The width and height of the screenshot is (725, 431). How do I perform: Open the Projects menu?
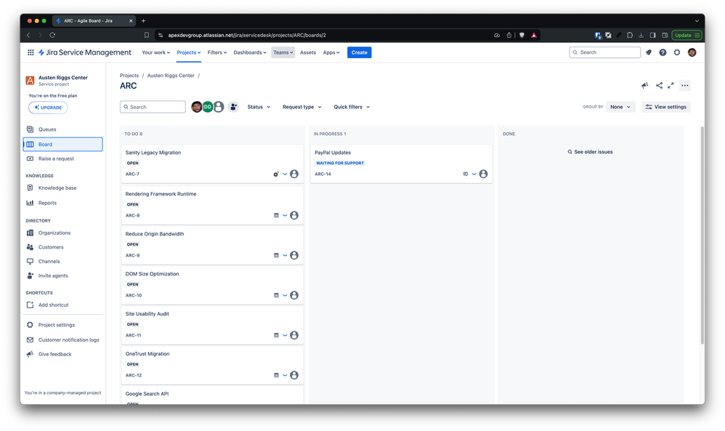pos(189,53)
